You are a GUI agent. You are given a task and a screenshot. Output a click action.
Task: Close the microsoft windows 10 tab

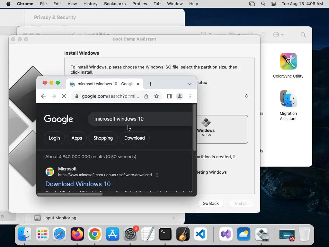[138, 84]
